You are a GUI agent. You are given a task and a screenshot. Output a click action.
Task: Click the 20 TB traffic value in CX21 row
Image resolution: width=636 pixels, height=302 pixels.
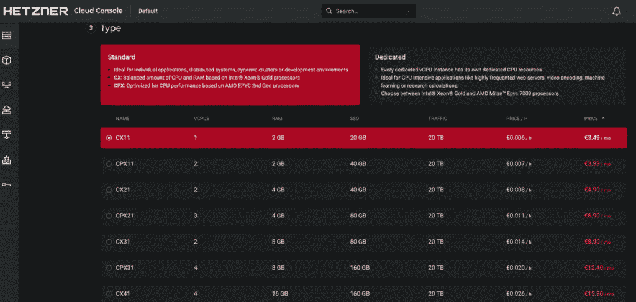[x=436, y=190]
